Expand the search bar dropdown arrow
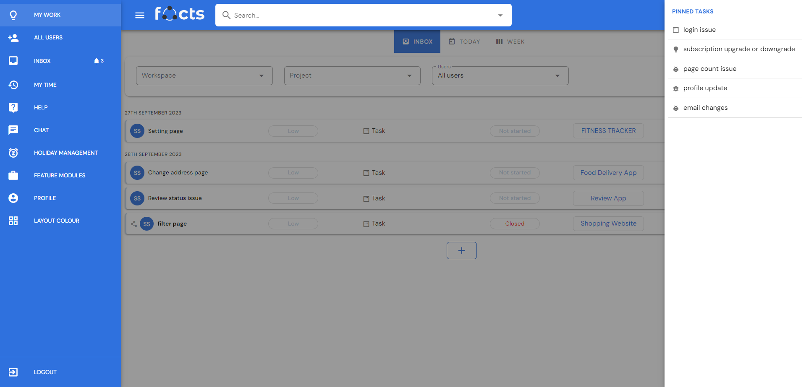 click(x=500, y=16)
